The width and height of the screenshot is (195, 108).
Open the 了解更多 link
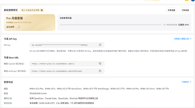coord(186,82)
